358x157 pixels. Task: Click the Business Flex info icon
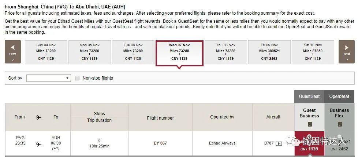pyautogui.click(x=339, y=124)
